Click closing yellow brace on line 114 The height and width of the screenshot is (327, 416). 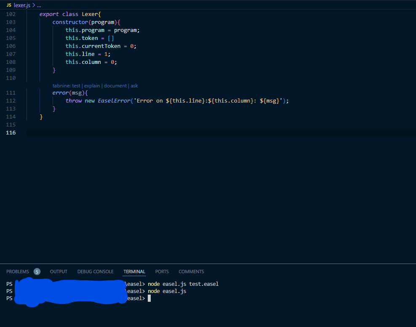(41, 117)
